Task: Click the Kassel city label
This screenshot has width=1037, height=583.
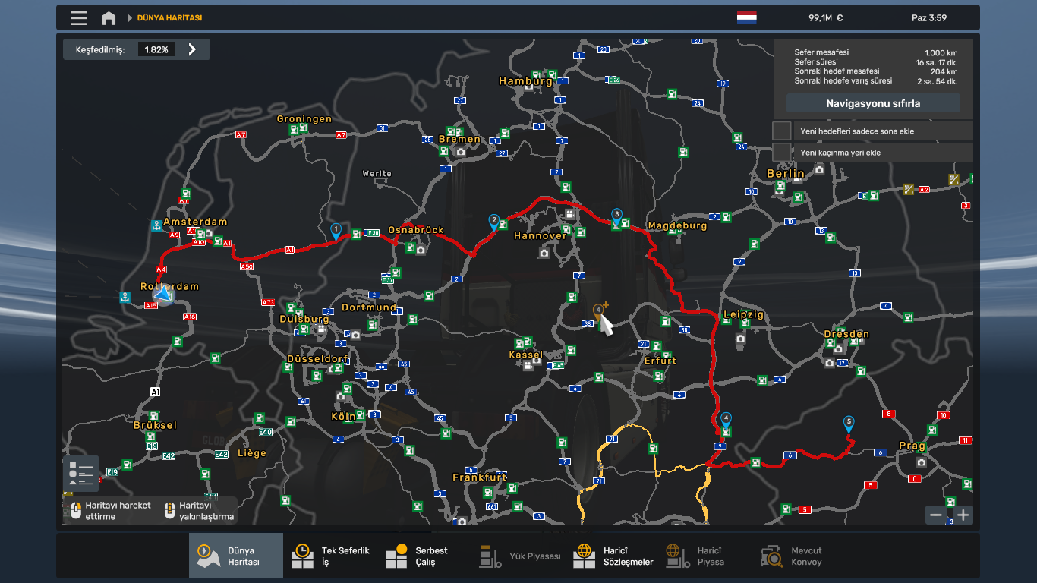Action: click(x=525, y=355)
